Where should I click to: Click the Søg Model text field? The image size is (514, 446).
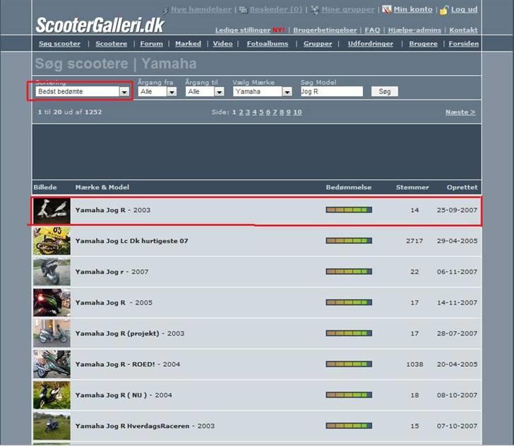[x=331, y=92]
